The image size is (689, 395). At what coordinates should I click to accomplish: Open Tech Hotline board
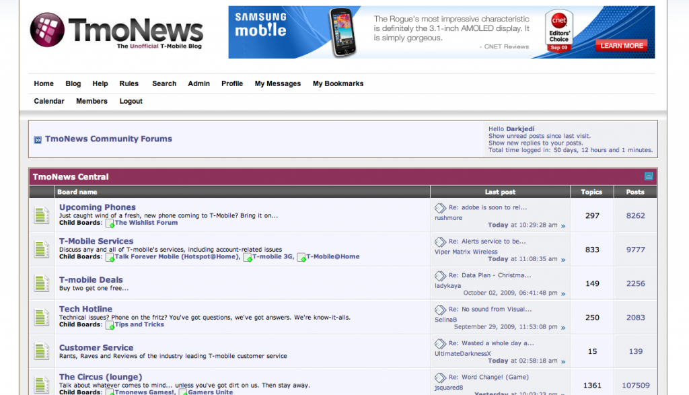pyautogui.click(x=85, y=309)
